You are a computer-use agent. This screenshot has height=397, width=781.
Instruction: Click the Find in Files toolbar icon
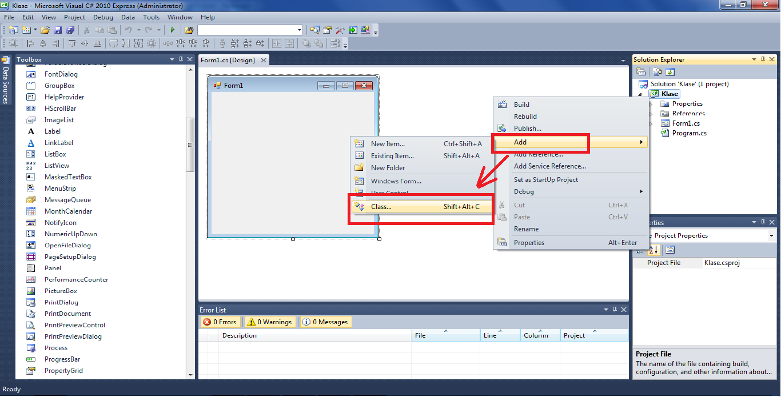189,30
